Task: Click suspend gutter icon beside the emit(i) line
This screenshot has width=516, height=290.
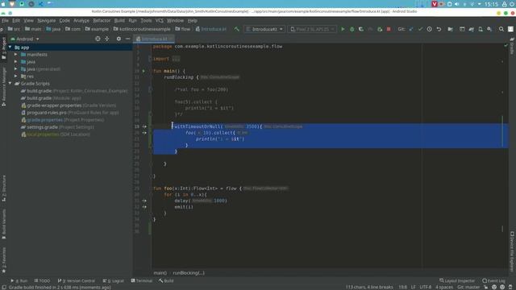Action: (x=144, y=207)
